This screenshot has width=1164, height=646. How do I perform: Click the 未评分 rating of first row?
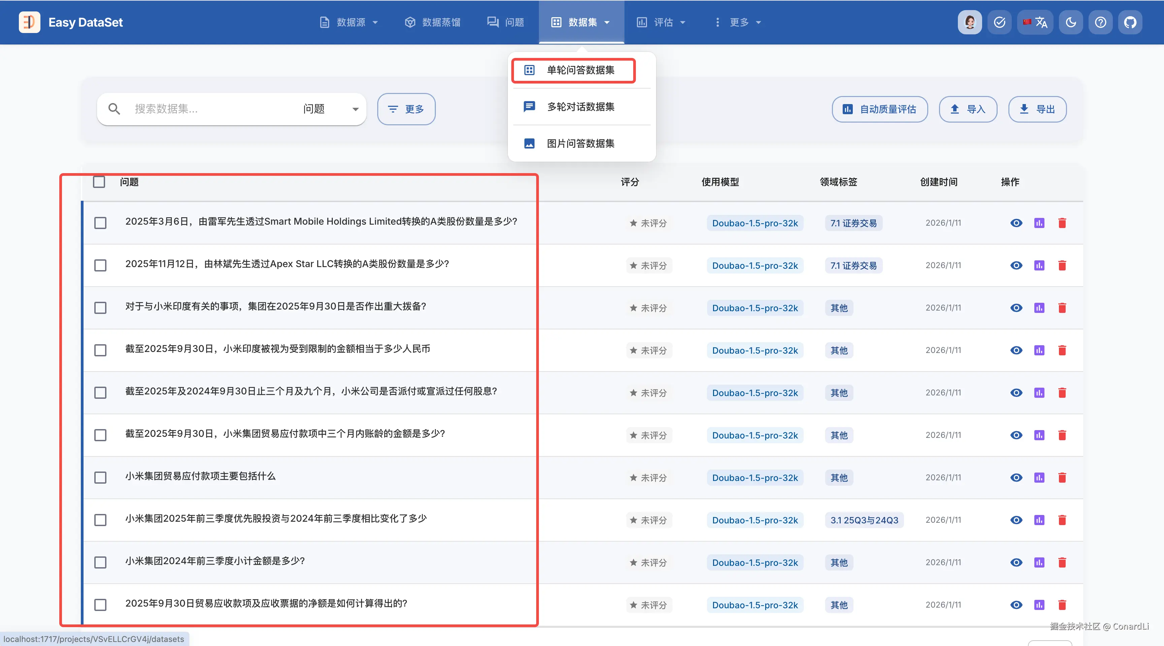[648, 223]
